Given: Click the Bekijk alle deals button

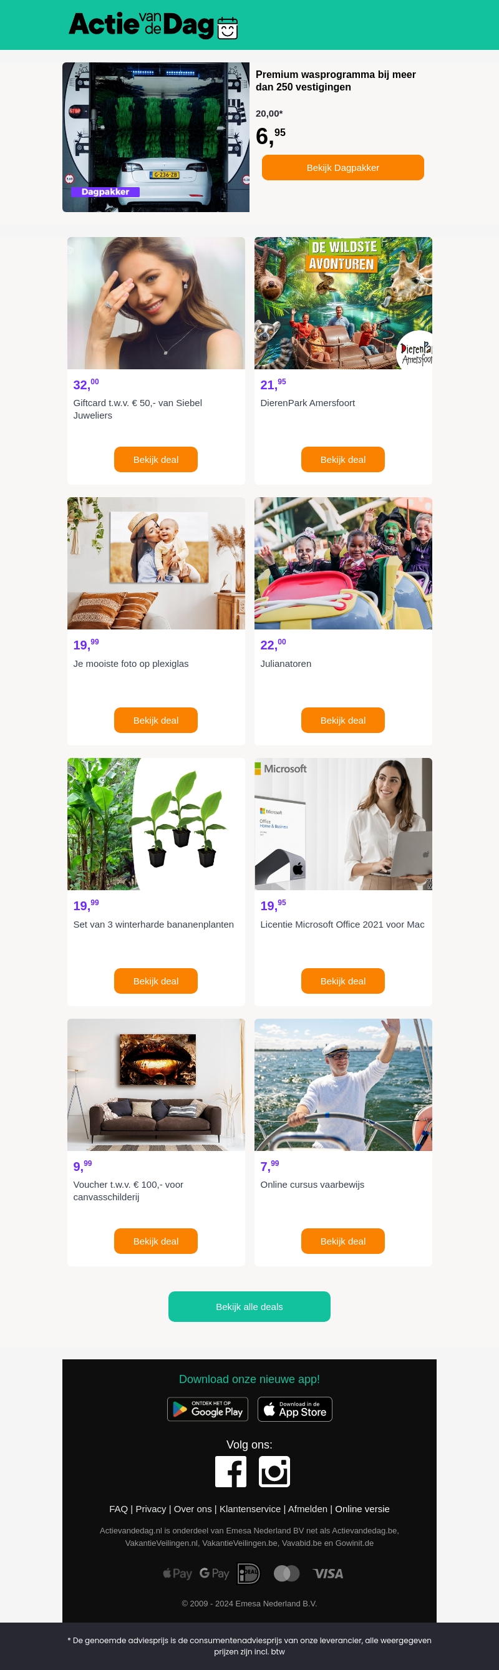Looking at the screenshot, I should (249, 1306).
